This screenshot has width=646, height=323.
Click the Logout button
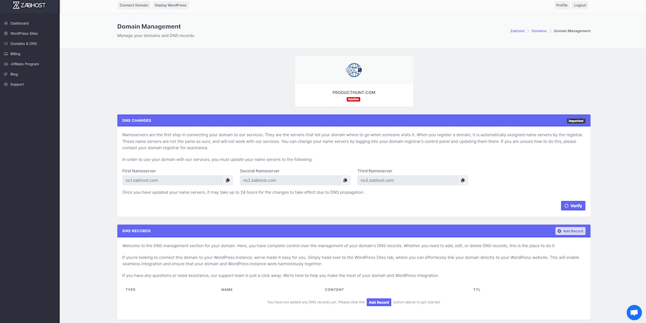[580, 5]
